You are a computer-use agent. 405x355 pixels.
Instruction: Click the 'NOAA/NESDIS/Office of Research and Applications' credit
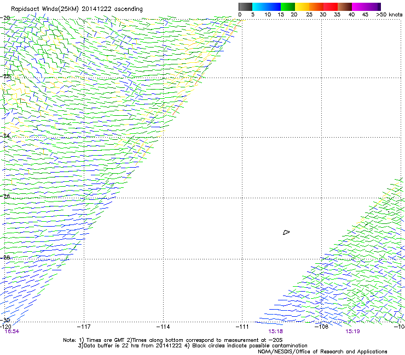click(322, 352)
